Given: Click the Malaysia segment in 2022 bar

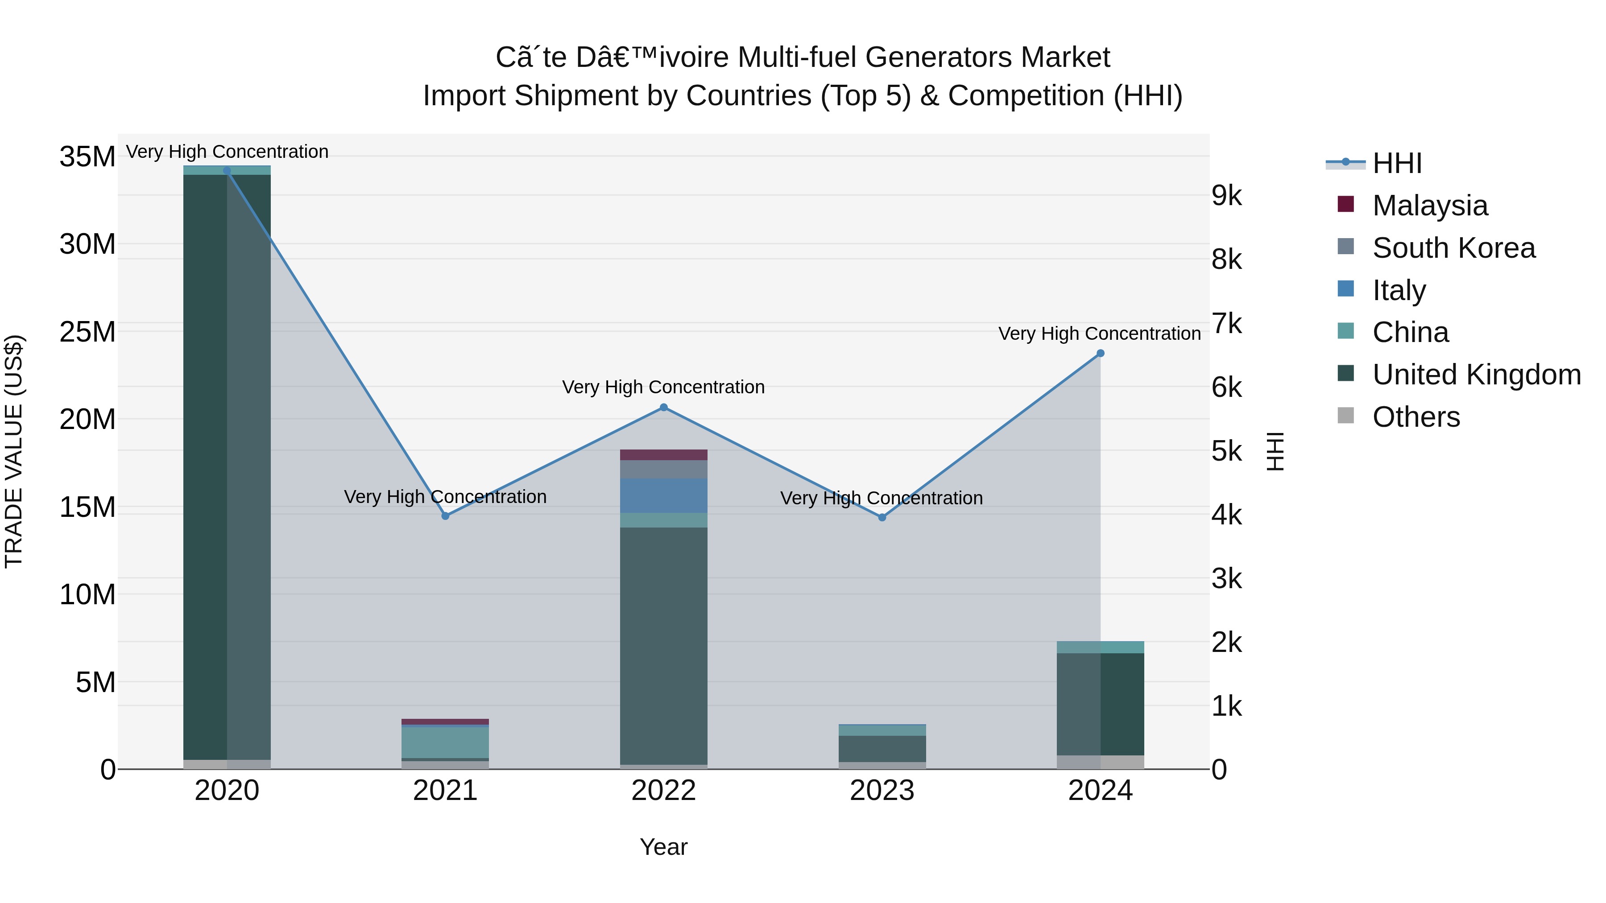Looking at the screenshot, I should tap(663, 455).
